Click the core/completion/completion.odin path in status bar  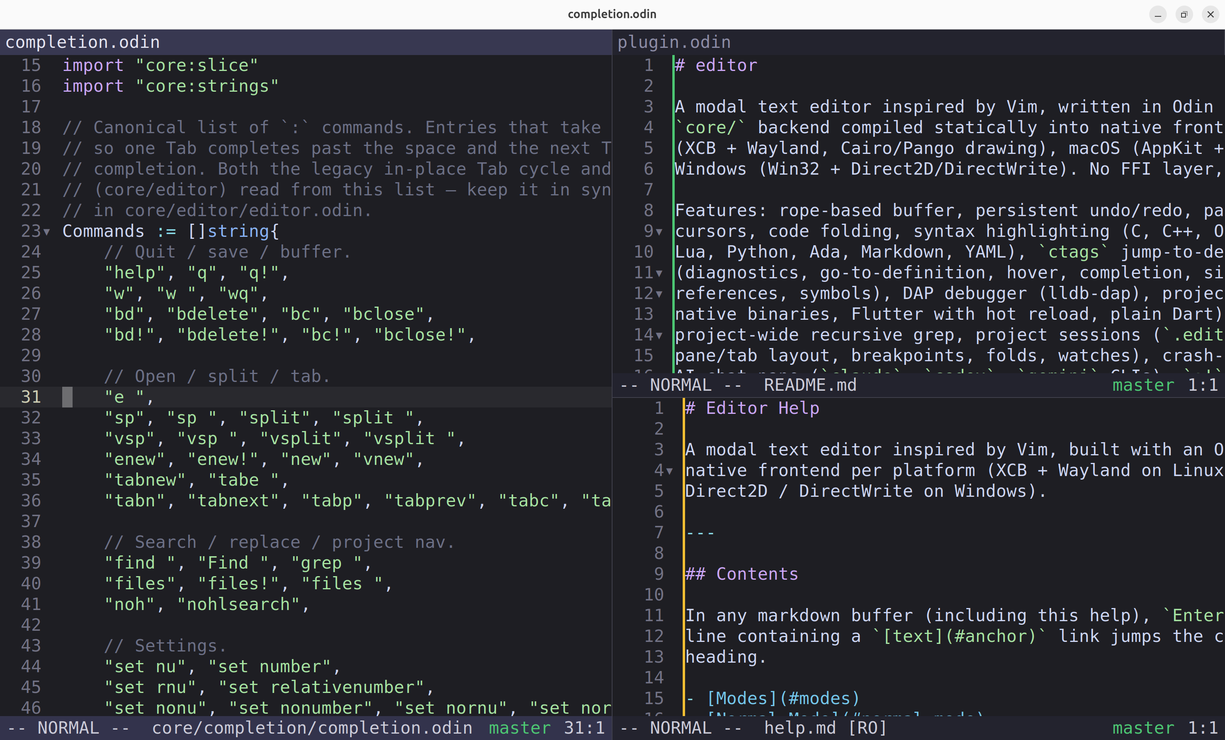click(x=312, y=728)
